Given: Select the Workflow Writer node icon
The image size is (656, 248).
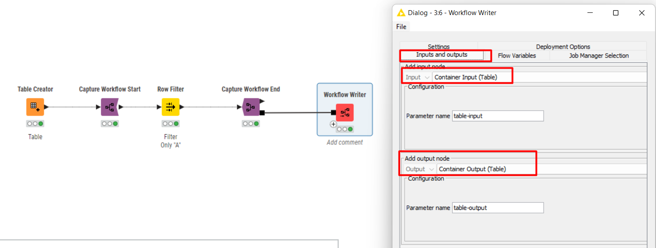Looking at the screenshot, I should click(x=345, y=112).
